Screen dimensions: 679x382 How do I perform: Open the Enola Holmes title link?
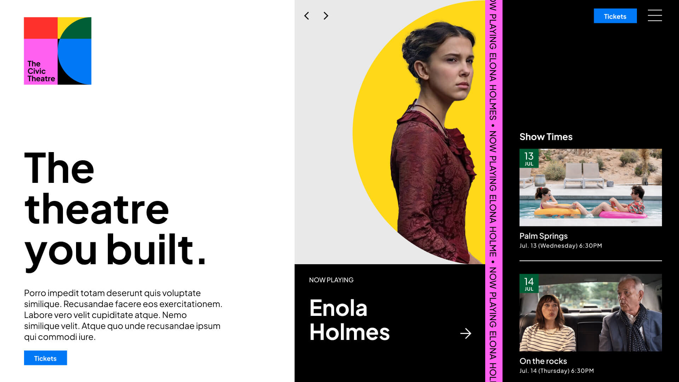(x=349, y=320)
